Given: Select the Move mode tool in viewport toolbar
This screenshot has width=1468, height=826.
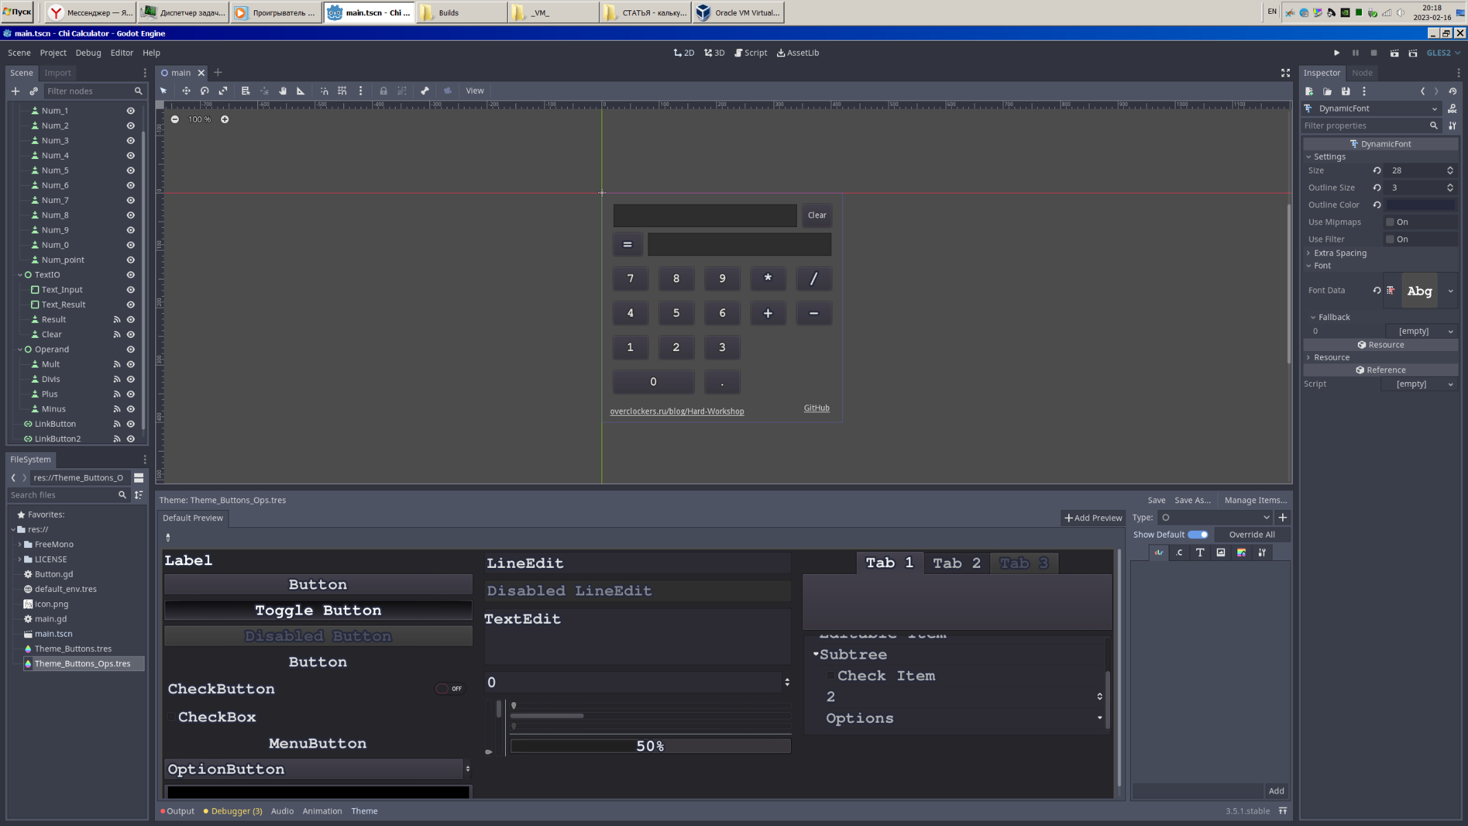Looking at the screenshot, I should tap(186, 91).
